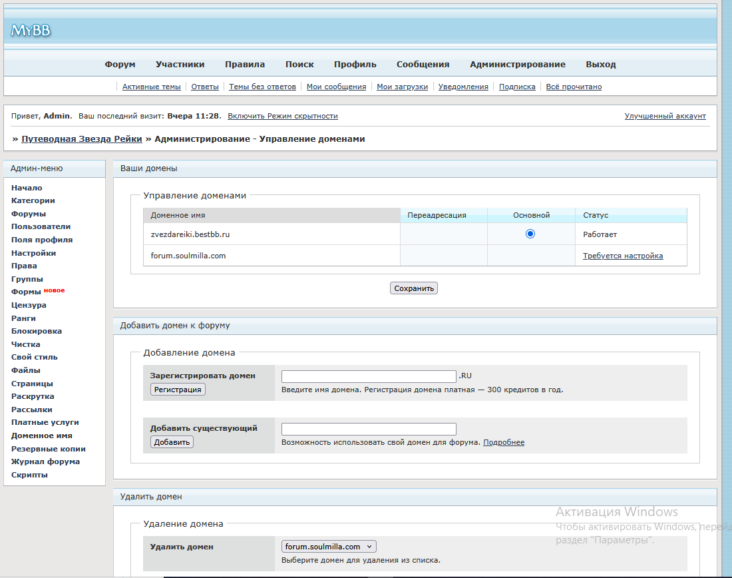This screenshot has height=578, width=732.
Task: Open Правила in the navigation bar
Action: [245, 64]
